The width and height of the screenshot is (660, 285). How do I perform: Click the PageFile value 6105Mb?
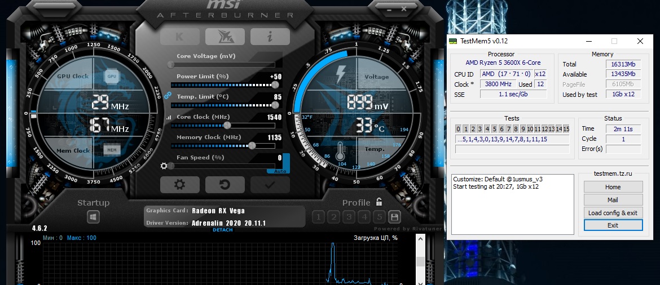pyautogui.click(x=623, y=84)
